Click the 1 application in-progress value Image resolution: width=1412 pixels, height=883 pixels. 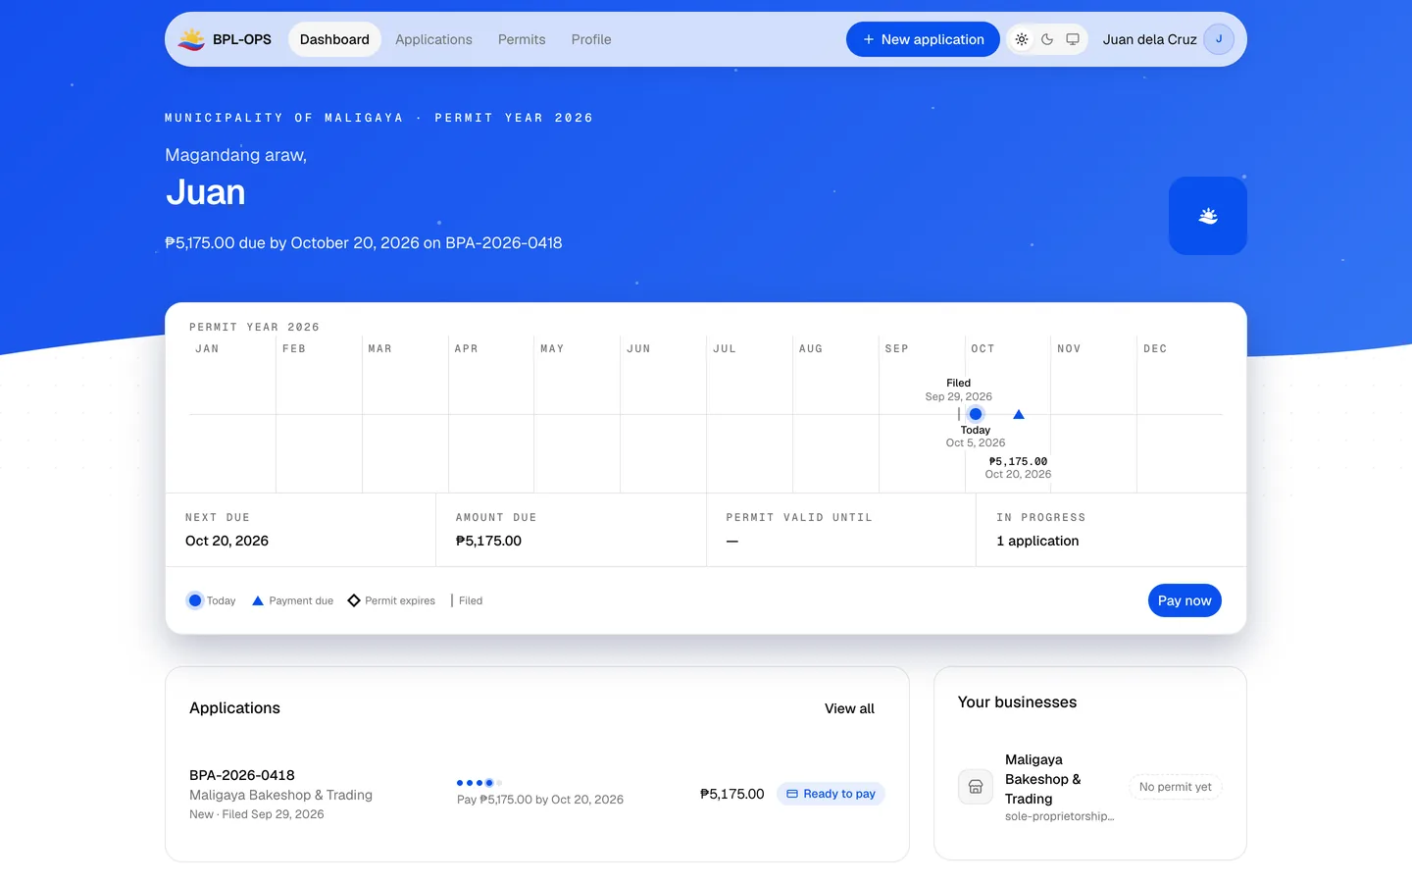click(1037, 541)
